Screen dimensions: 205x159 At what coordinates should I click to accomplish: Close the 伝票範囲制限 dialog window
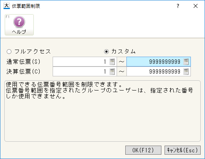coord(196,6)
